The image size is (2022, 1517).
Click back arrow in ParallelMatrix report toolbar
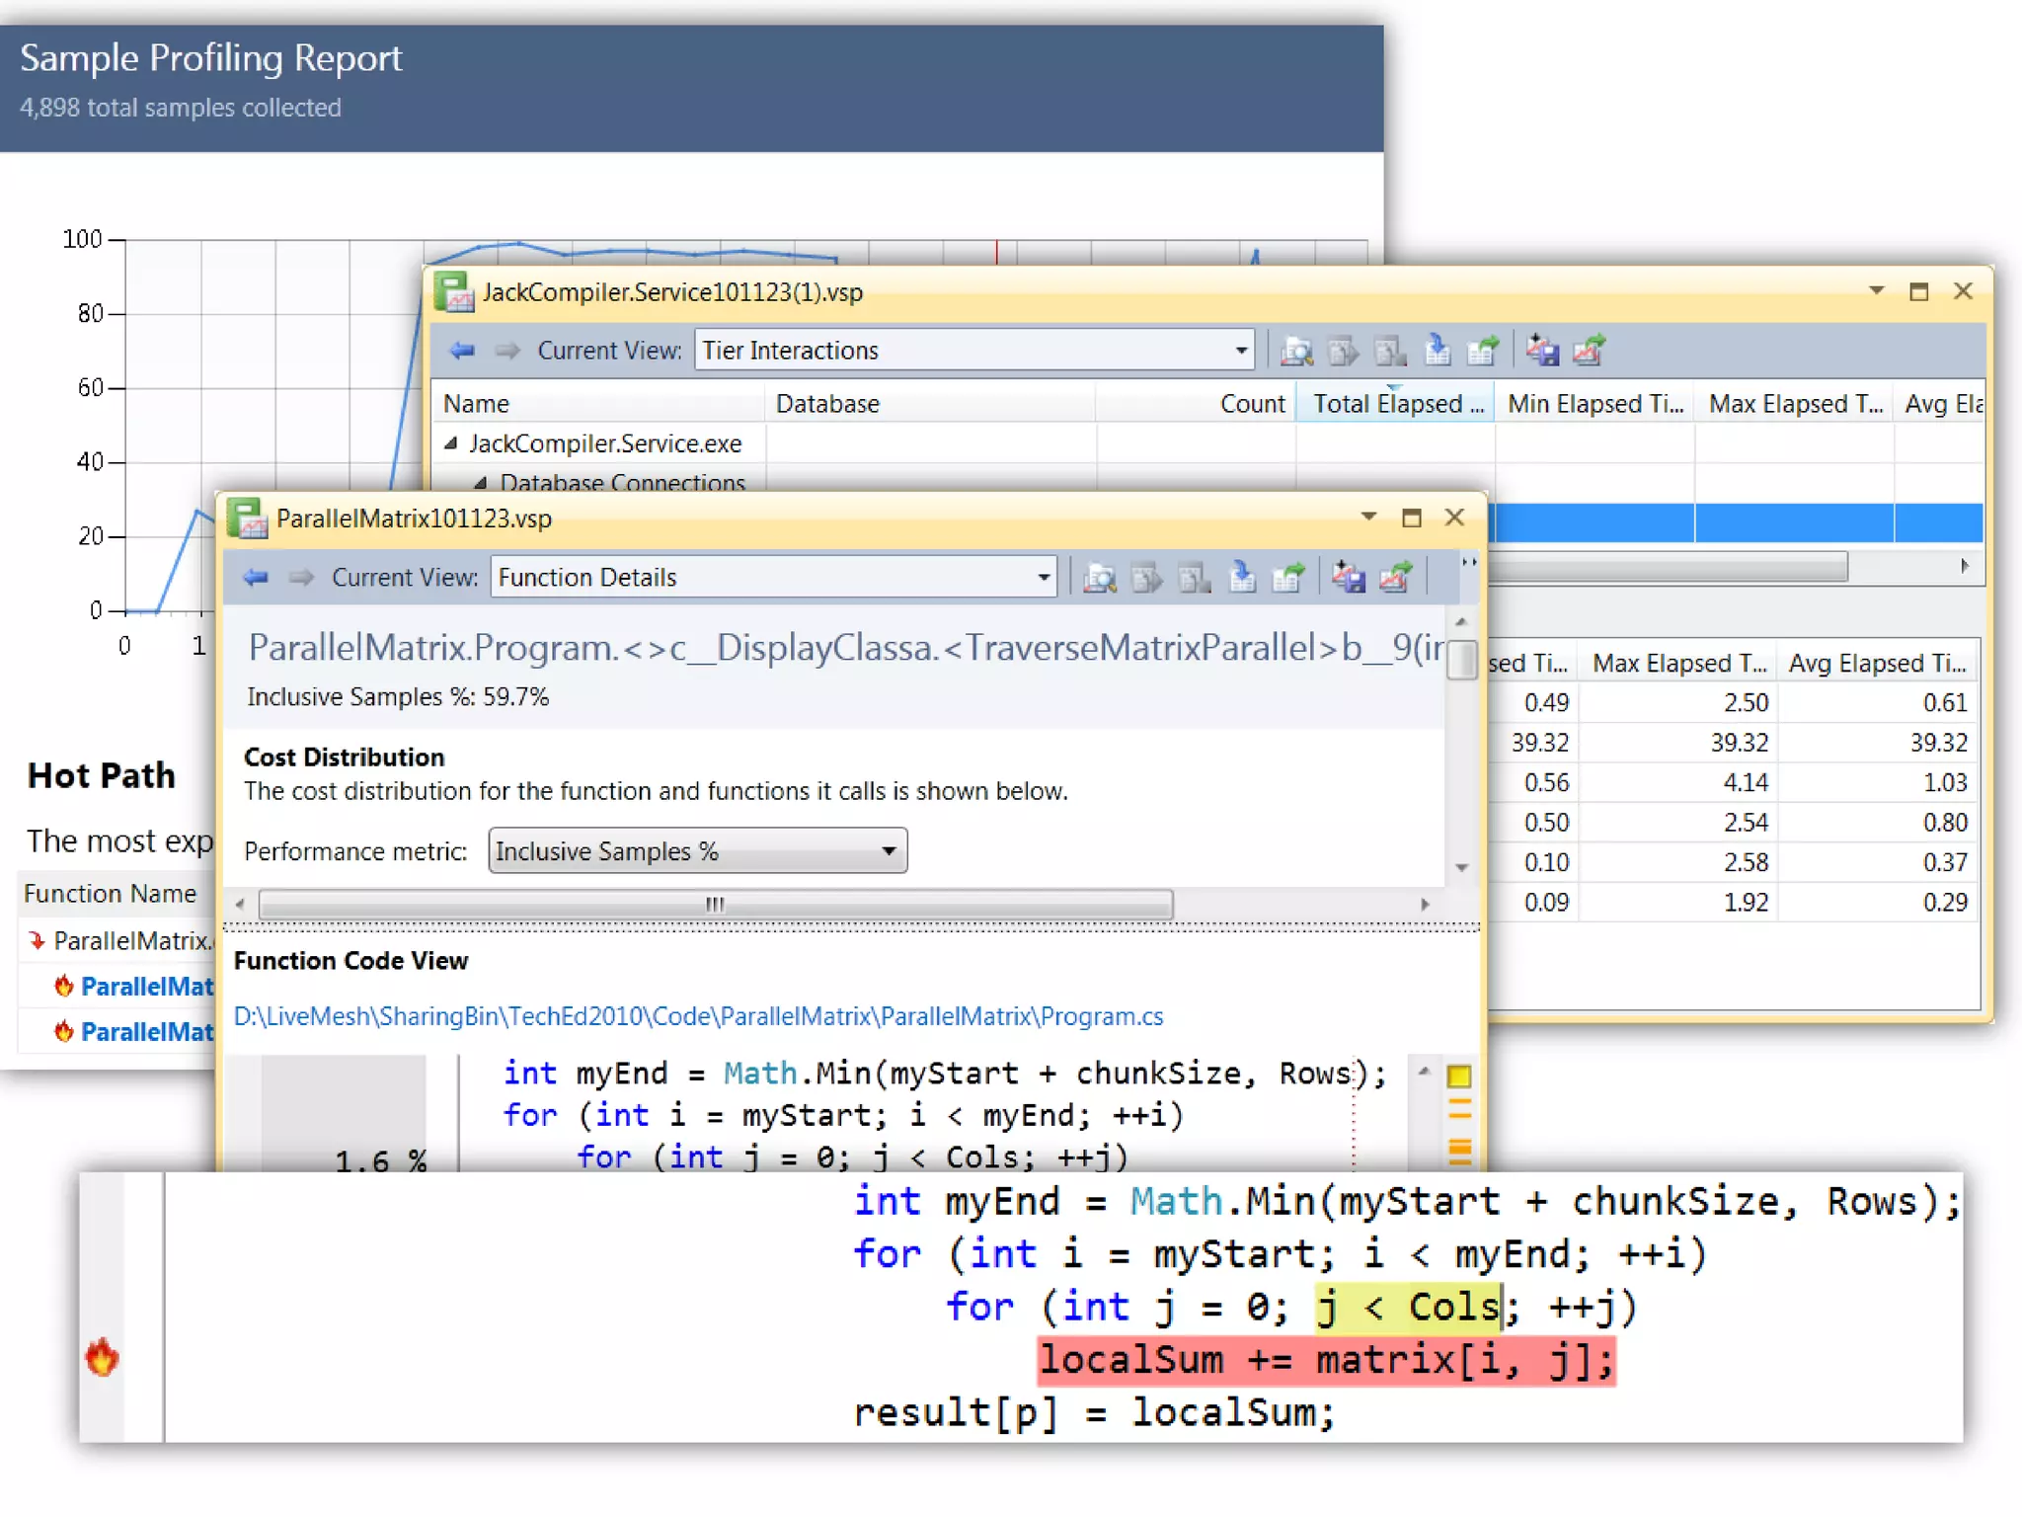(256, 578)
